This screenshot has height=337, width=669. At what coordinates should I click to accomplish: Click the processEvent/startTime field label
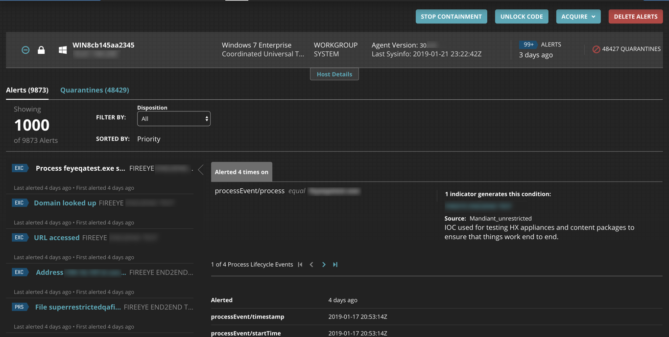(246, 334)
